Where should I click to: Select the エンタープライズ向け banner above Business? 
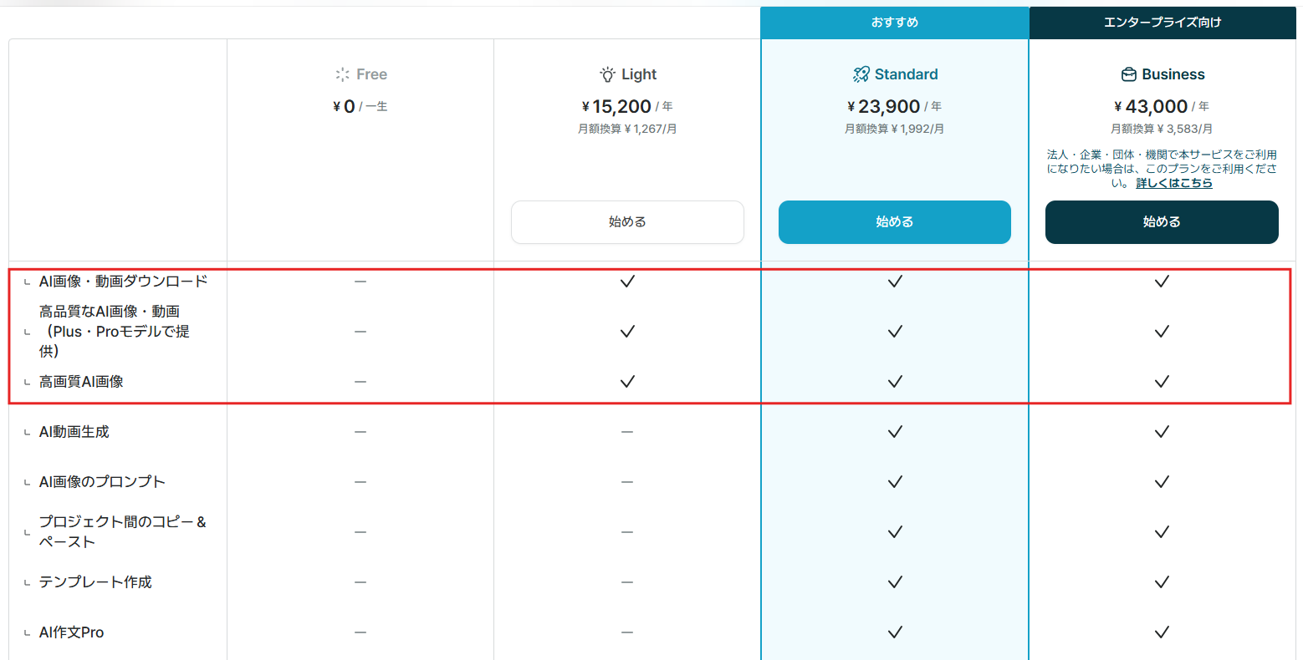click(x=1162, y=23)
